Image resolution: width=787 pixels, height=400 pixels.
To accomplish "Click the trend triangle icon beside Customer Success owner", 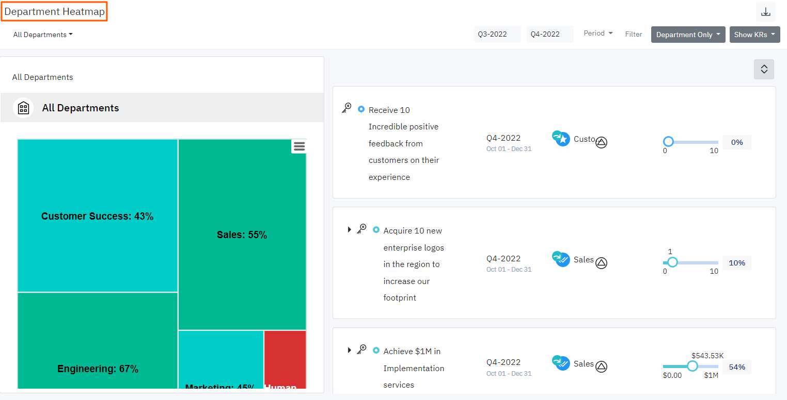I will [x=601, y=142].
